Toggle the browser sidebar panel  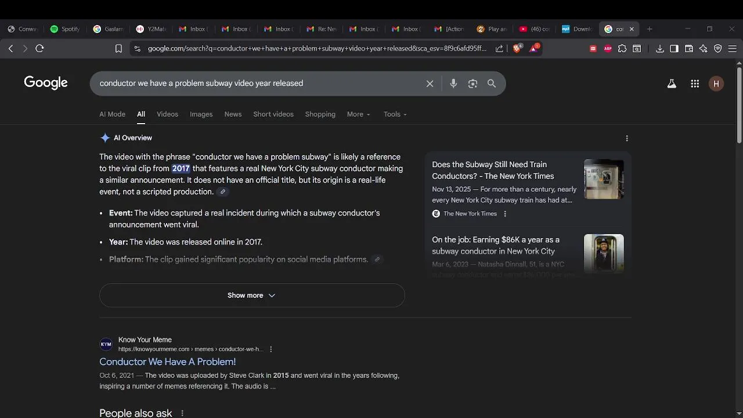click(x=674, y=49)
